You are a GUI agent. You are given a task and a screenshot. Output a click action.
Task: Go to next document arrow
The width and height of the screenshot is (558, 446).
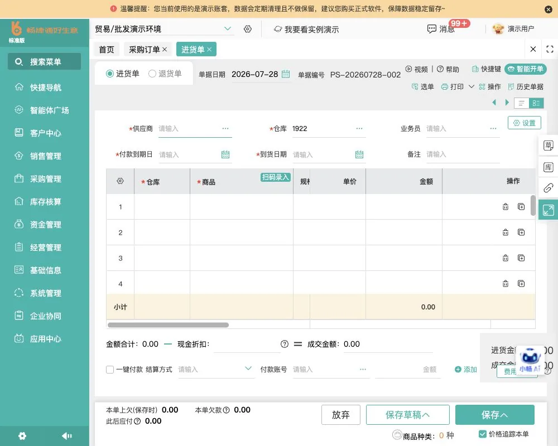click(x=507, y=103)
